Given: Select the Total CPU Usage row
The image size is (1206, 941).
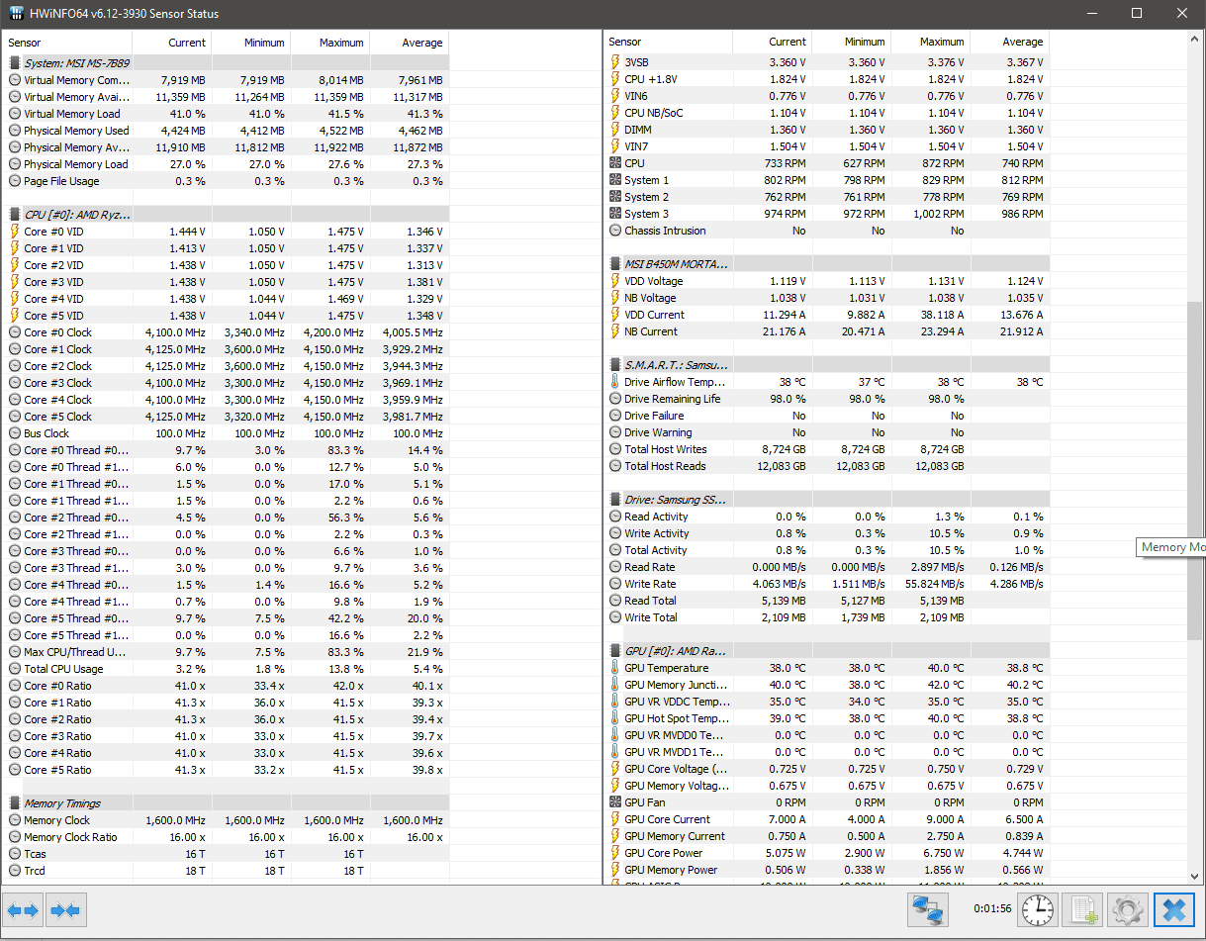Looking at the screenshot, I should coord(229,669).
